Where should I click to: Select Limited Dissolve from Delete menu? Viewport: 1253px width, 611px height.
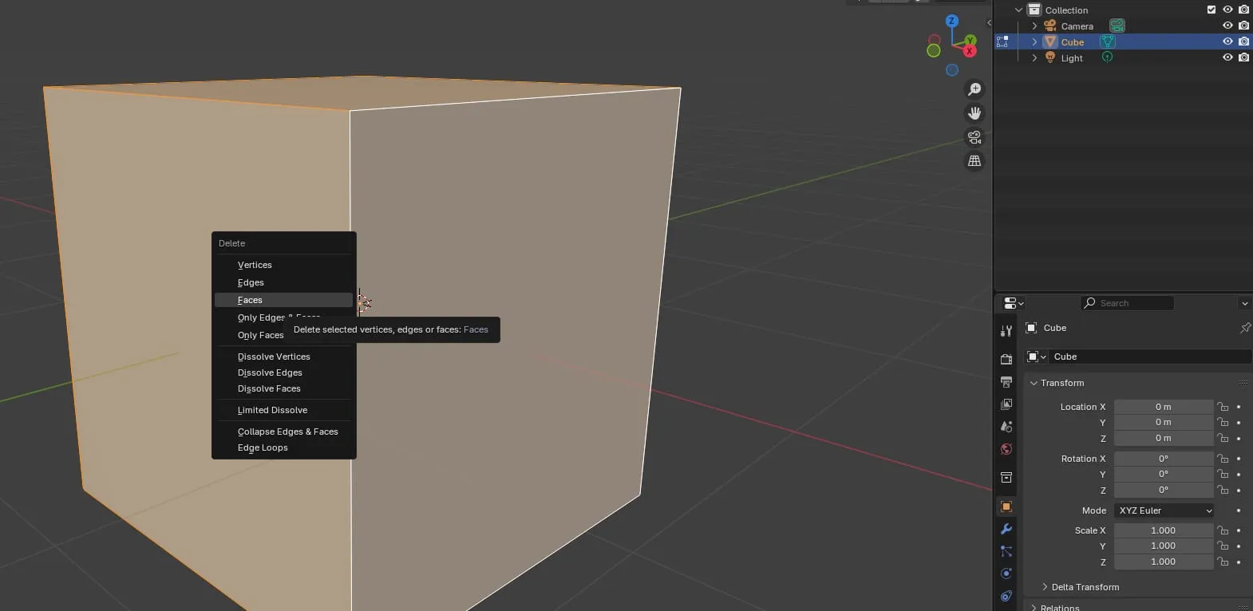[272, 410]
